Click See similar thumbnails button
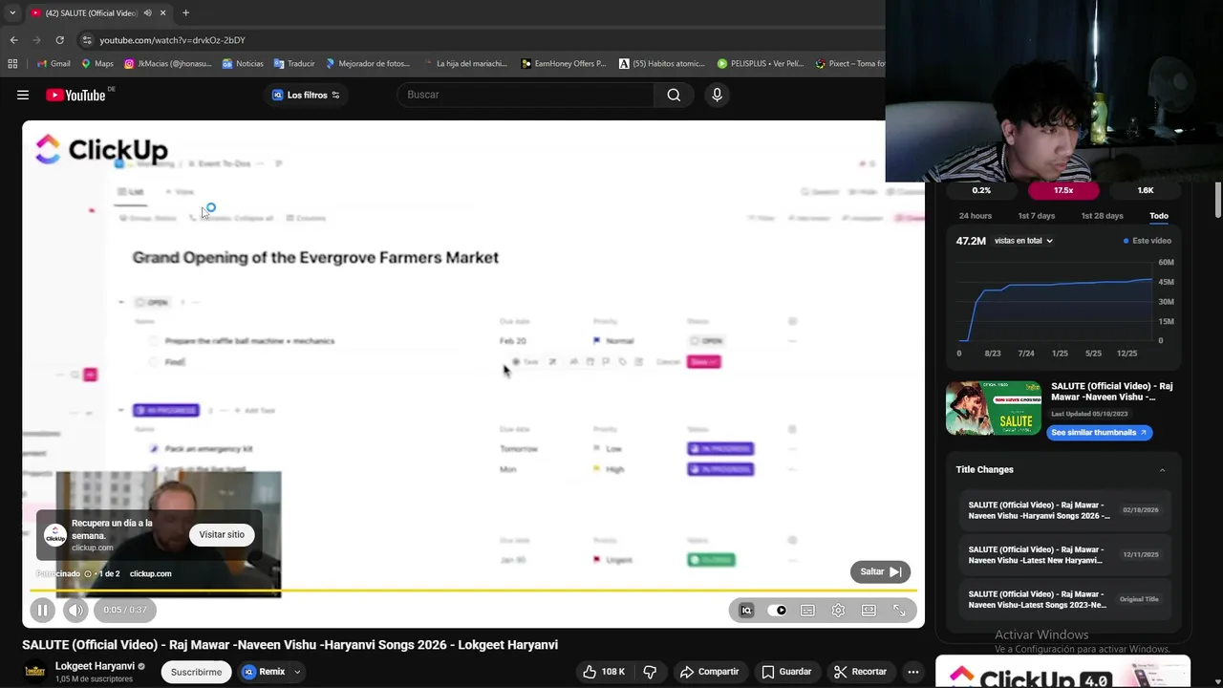The width and height of the screenshot is (1223, 688). [x=1099, y=432]
